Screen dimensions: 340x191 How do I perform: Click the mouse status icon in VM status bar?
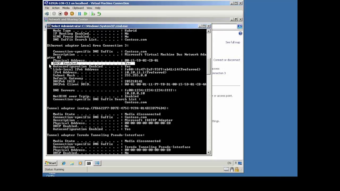click(x=232, y=170)
